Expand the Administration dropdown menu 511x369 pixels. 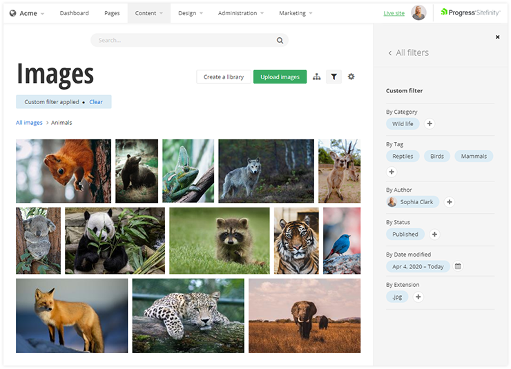(241, 13)
